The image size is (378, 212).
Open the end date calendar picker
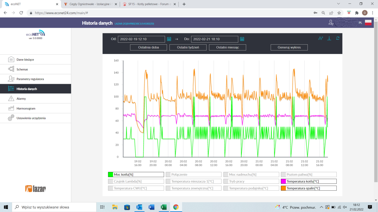[x=242, y=39]
